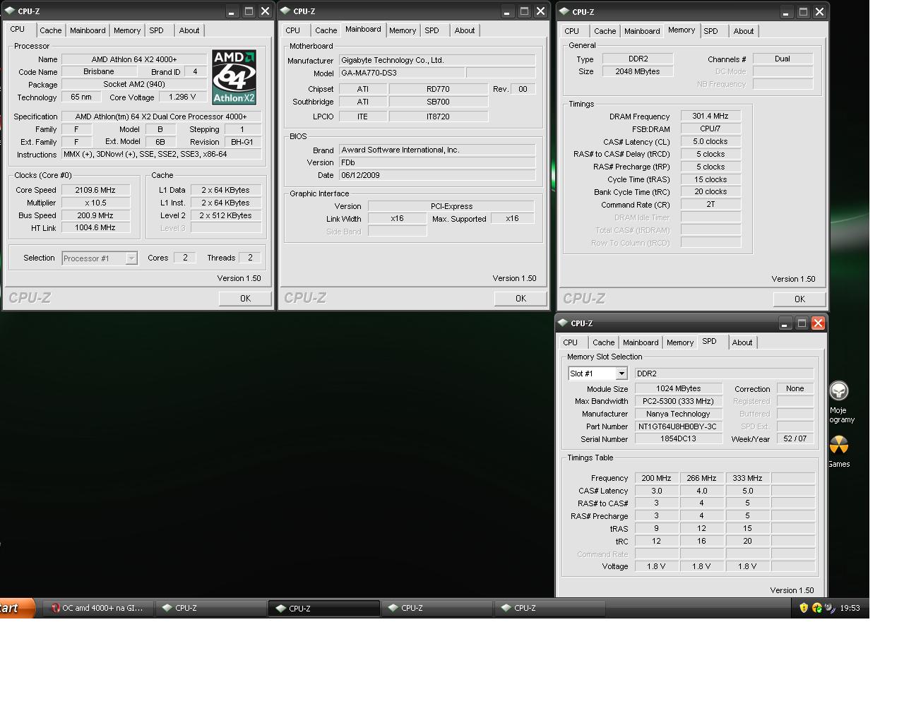The width and height of the screenshot is (904, 723).
Task: Click the graphic interface version 'PCI-Express'
Action: [451, 206]
